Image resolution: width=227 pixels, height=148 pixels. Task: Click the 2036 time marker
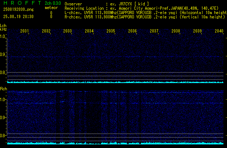[132, 31]
